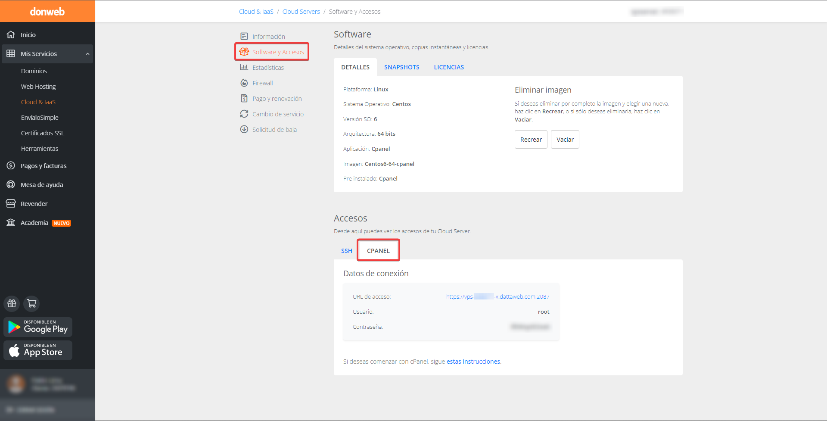Click the Pago y renovación document icon
This screenshot has height=421, width=827.
244,98
